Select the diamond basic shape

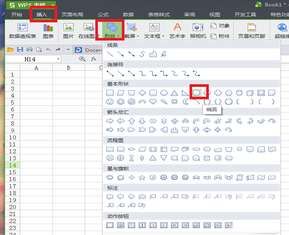[x=142, y=93]
